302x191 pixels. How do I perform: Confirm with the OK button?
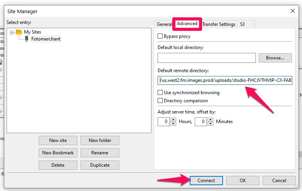[243, 181]
